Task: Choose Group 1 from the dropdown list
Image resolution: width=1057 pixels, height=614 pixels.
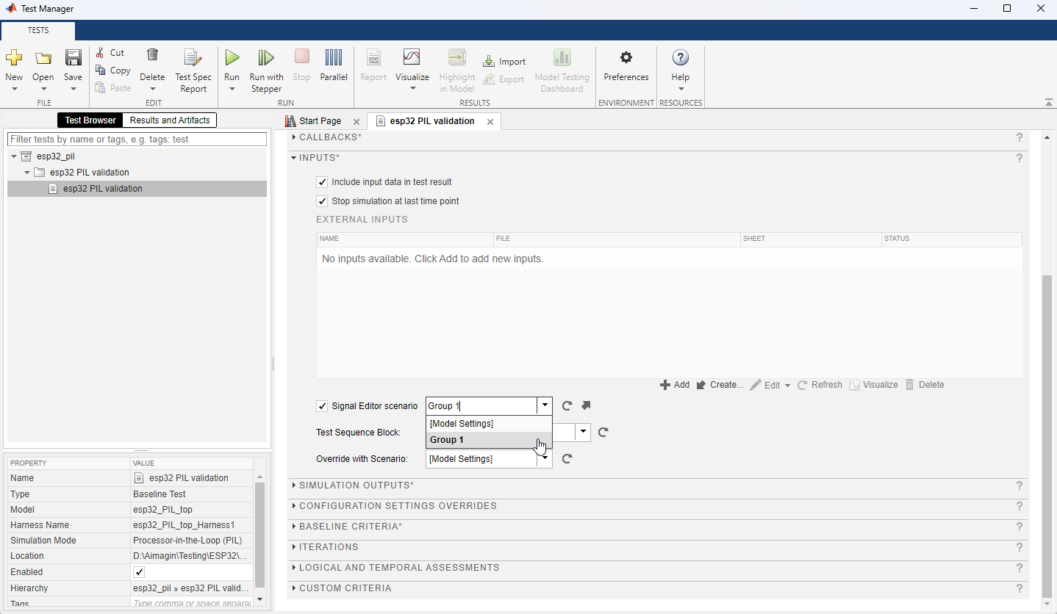Action: (x=489, y=440)
